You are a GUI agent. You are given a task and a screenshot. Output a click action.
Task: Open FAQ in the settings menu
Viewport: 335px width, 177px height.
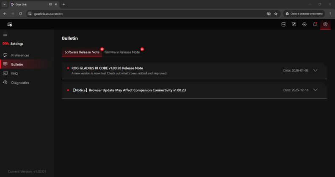click(x=14, y=73)
